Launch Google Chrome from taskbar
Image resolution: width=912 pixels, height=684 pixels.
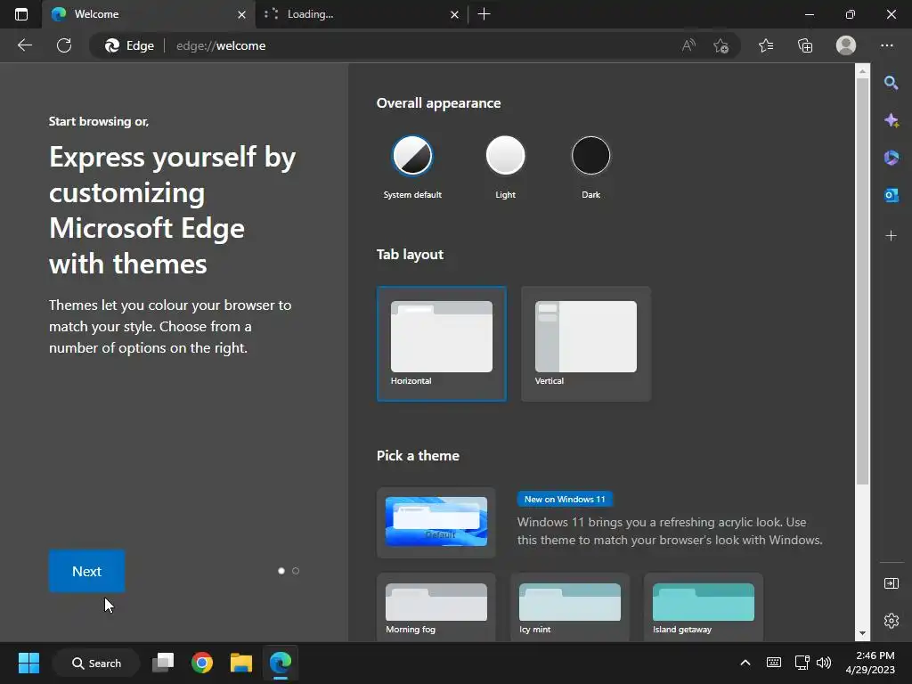pyautogui.click(x=202, y=663)
